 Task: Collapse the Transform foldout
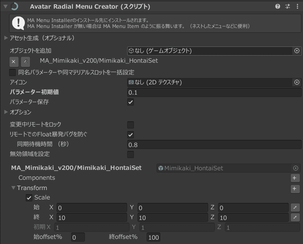(x=13, y=188)
